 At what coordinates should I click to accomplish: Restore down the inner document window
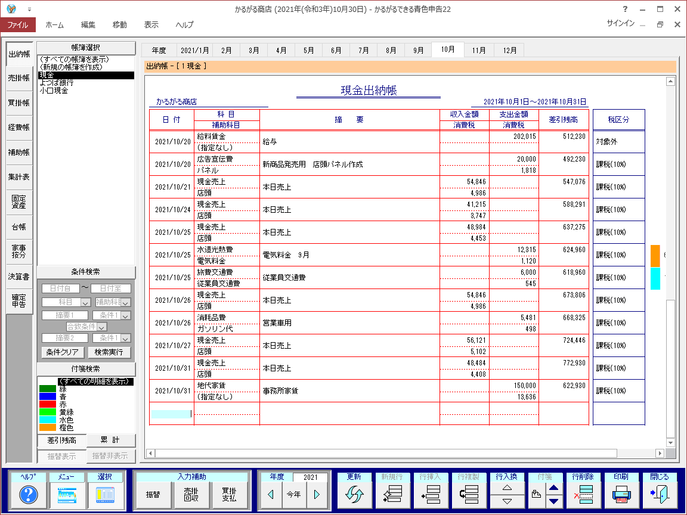(x=660, y=24)
